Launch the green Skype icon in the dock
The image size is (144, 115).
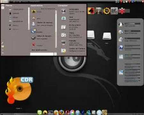[40, 112]
